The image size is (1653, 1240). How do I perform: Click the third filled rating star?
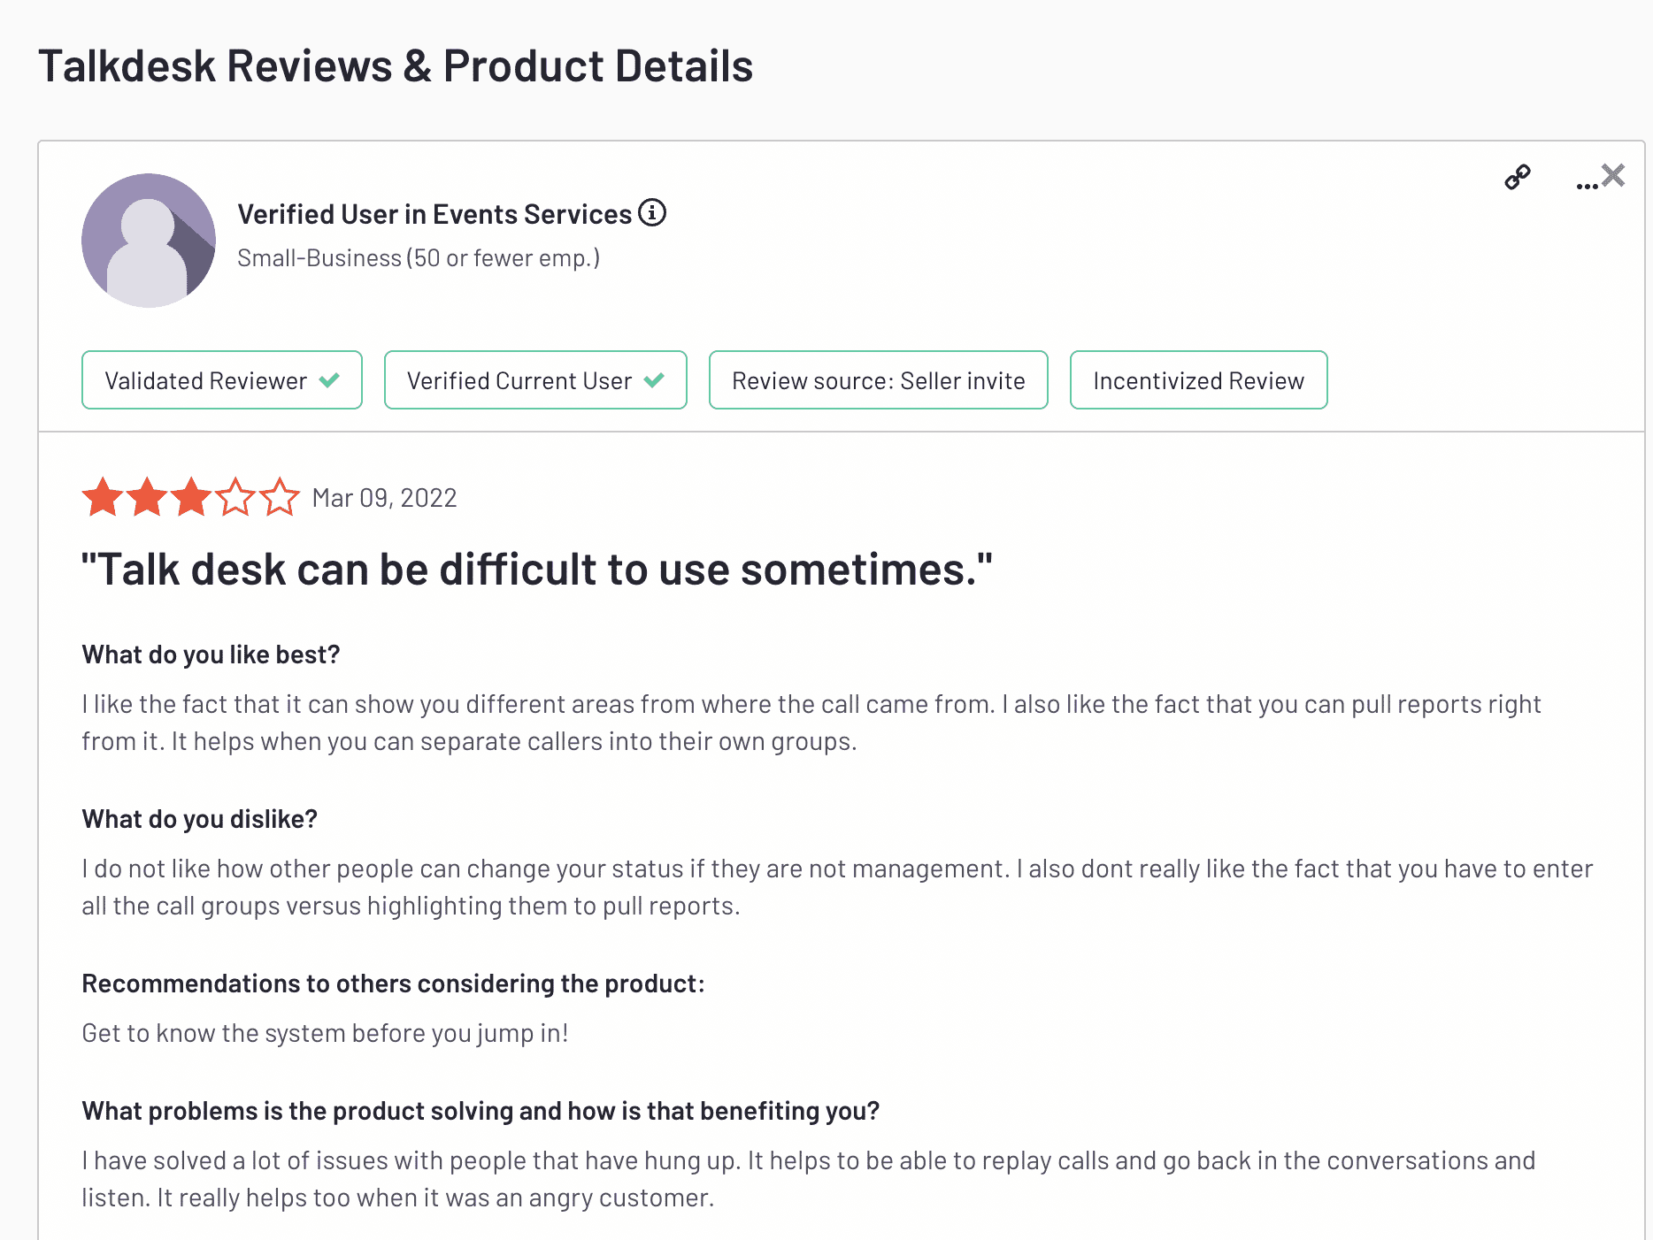pyautogui.click(x=191, y=497)
